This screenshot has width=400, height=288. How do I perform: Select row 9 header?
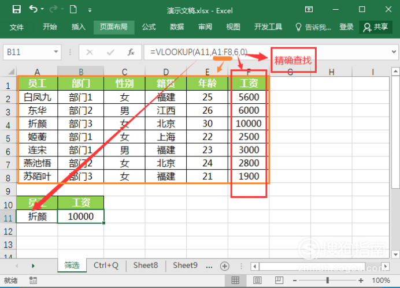point(8,191)
